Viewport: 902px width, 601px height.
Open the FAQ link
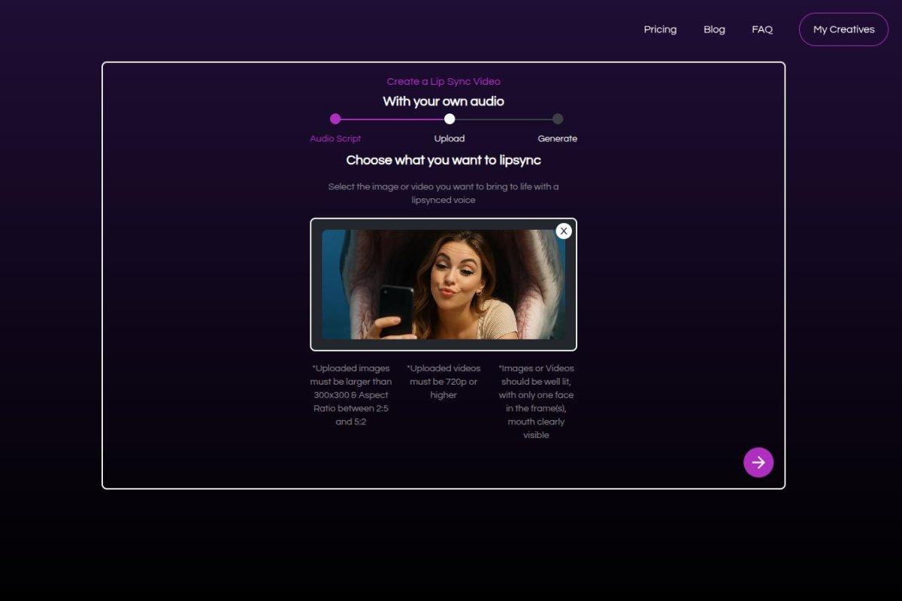(762, 29)
